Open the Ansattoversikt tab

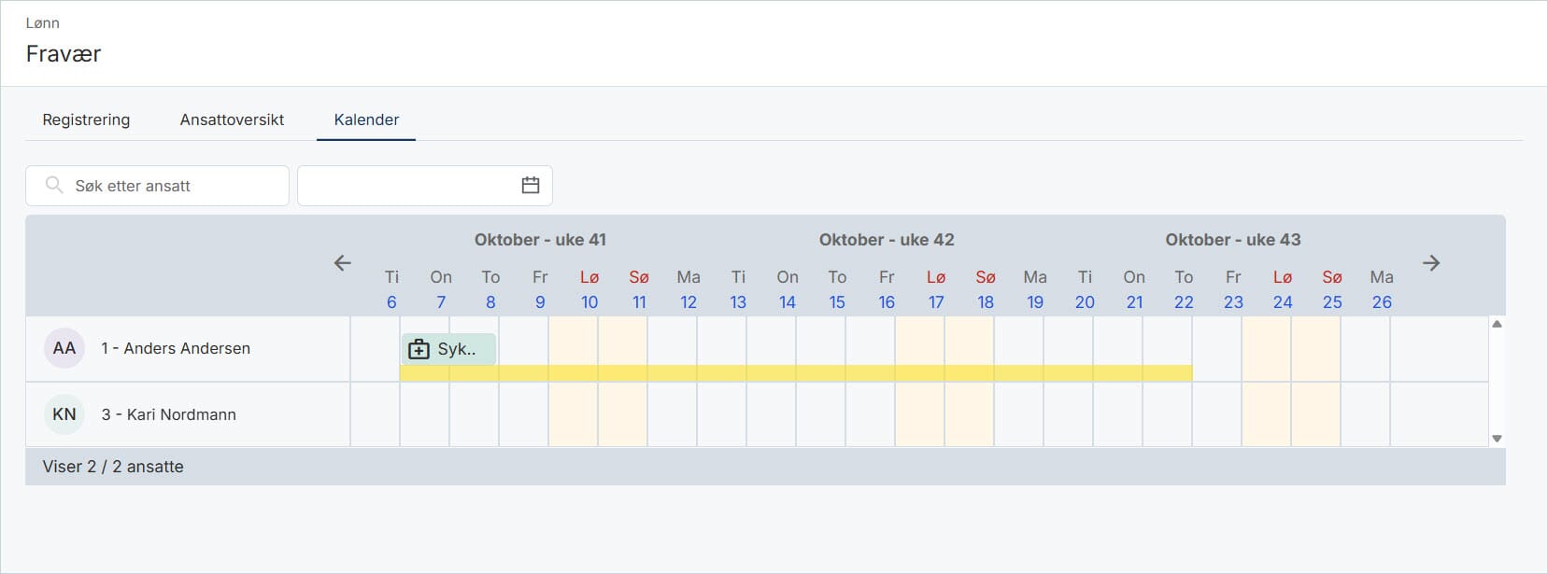tap(232, 119)
